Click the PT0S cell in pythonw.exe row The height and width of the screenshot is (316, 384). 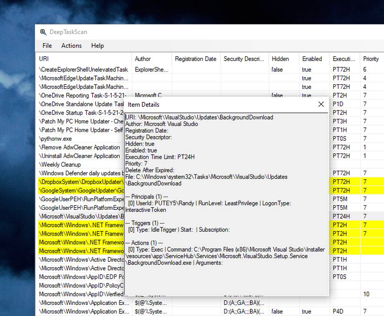pyautogui.click(x=339, y=139)
